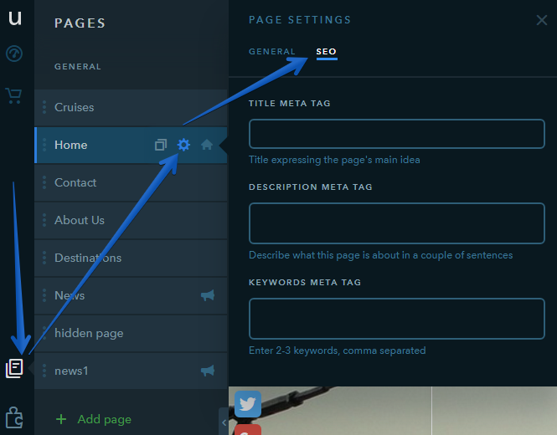Click 'Describe what this page is about' hint
The width and height of the screenshot is (557, 435).
point(381,255)
